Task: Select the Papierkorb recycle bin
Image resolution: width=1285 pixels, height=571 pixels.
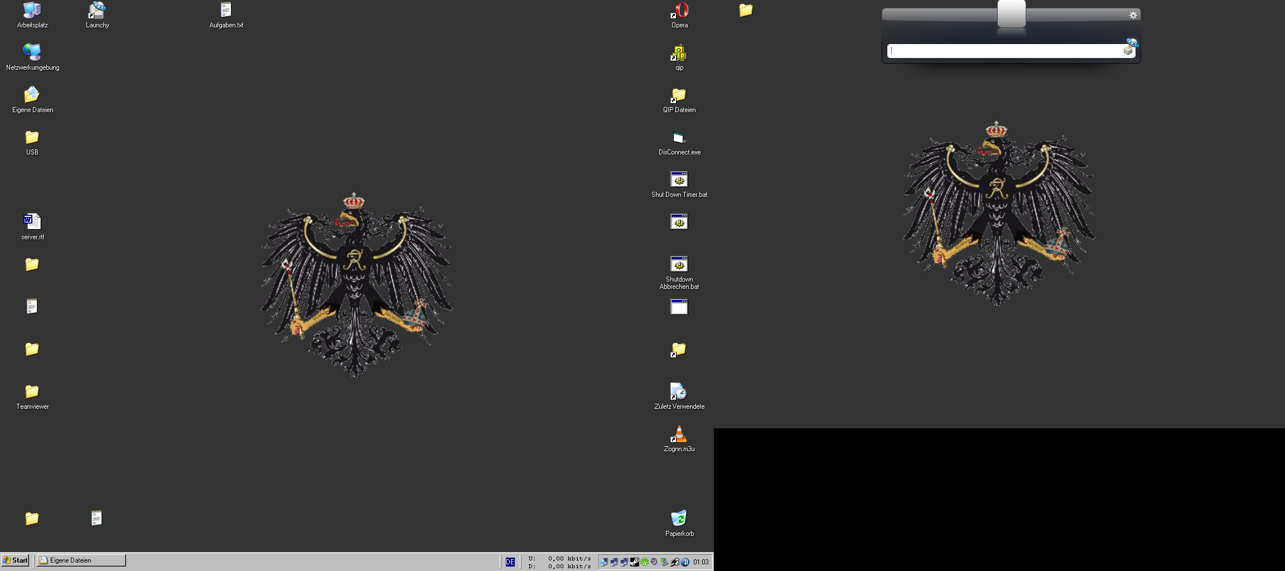Action: pyautogui.click(x=679, y=519)
